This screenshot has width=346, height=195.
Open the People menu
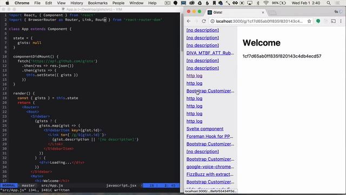click(x=118, y=3)
